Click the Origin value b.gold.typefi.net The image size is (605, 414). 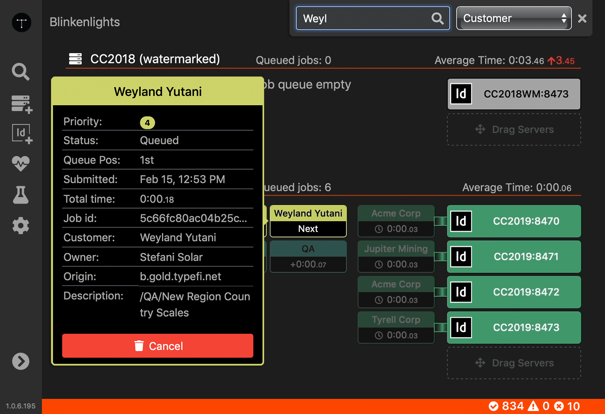(181, 277)
